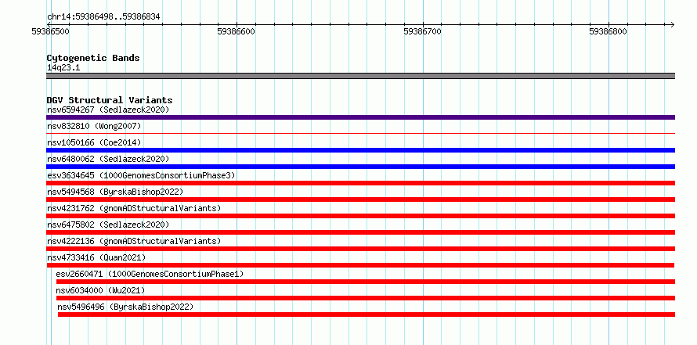This screenshot has height=345, width=697.
Task: Click the nsv6594267 (Sedlazeck2020) label
Action: [x=108, y=110]
